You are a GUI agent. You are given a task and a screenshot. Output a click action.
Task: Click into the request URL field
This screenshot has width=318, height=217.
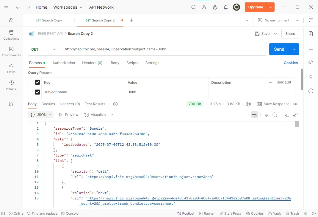[164, 49]
